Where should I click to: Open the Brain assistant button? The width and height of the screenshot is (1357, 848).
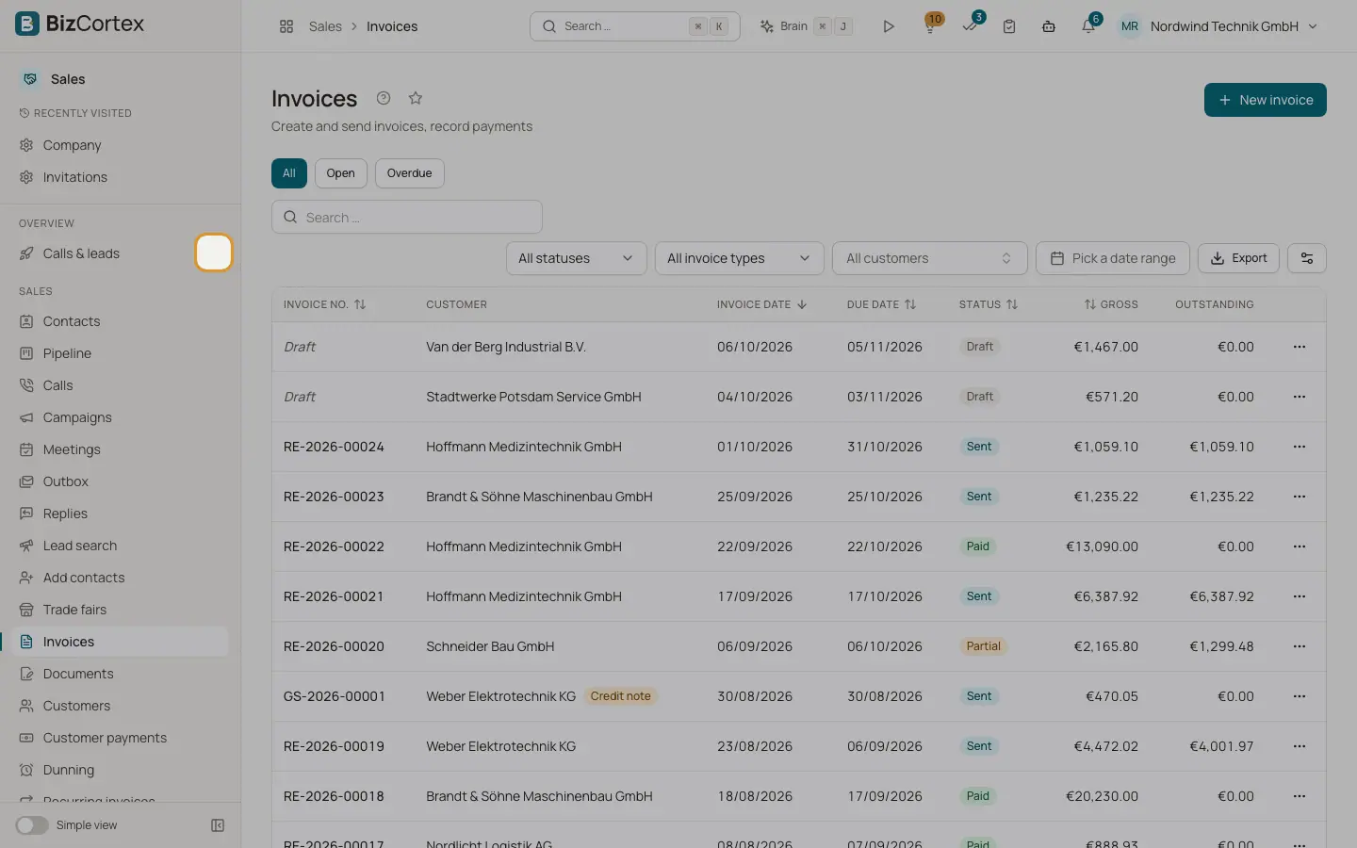tap(807, 26)
